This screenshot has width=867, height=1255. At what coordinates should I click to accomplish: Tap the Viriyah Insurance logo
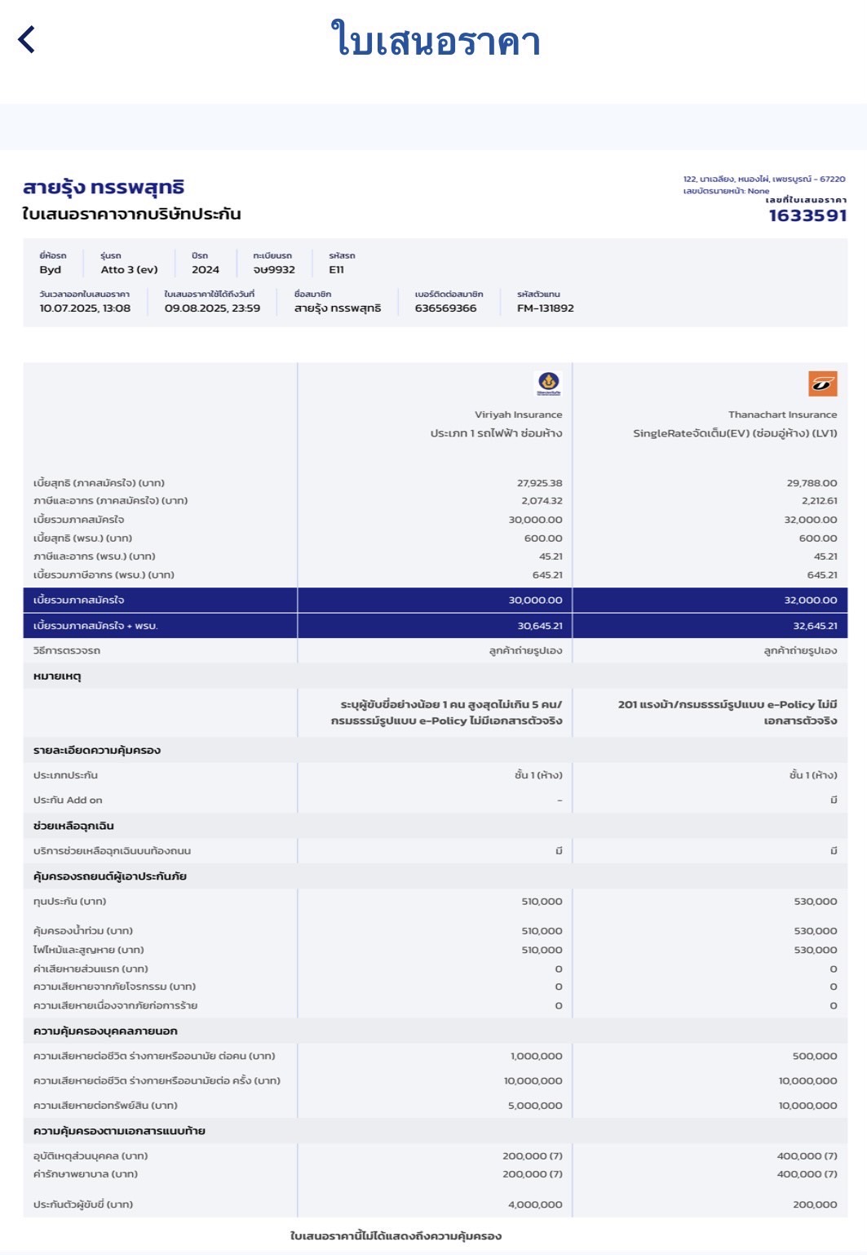[x=548, y=383]
